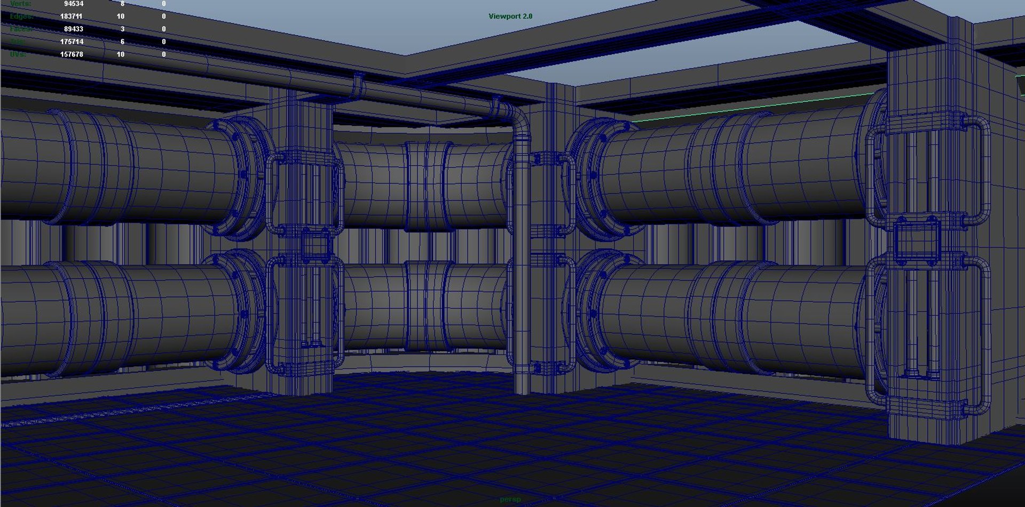
Task: Click the value 10 in the Edges row
Action: point(121,17)
